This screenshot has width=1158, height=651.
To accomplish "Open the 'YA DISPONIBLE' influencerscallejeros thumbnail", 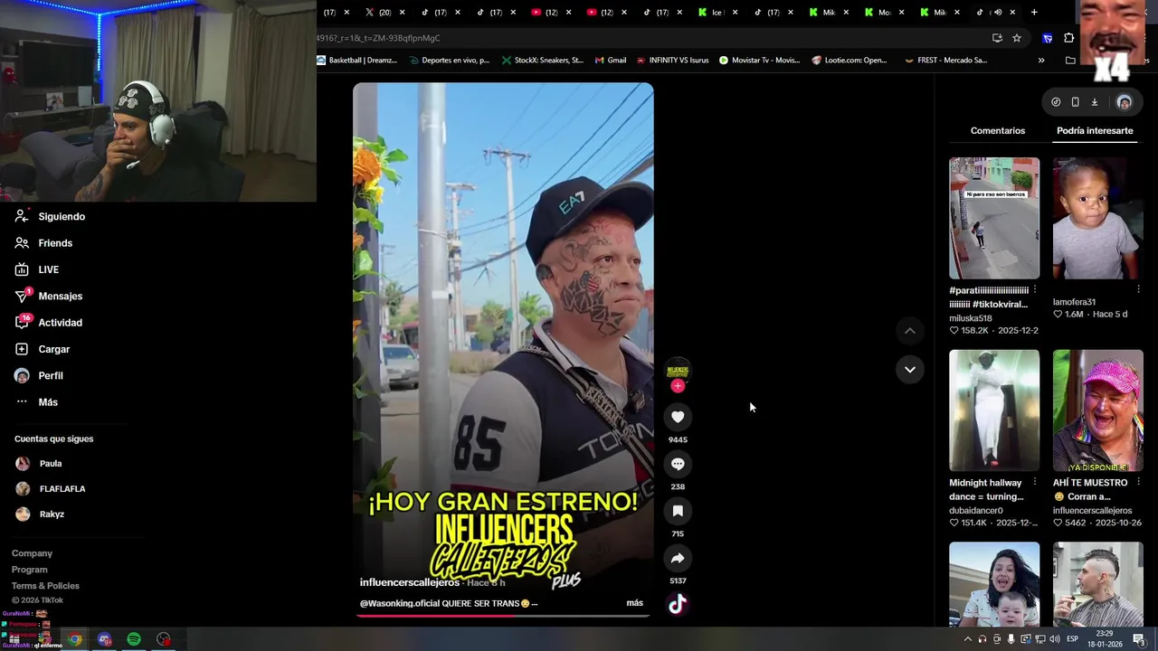I will pyautogui.click(x=1098, y=410).
